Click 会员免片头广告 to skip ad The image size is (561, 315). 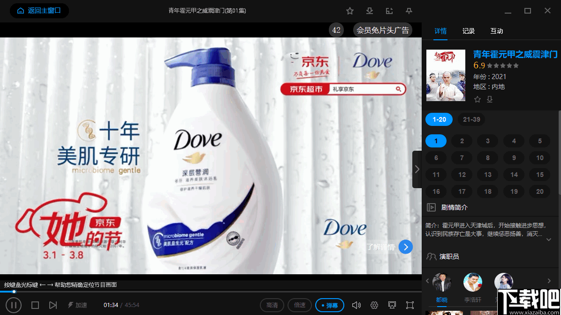[x=382, y=30]
